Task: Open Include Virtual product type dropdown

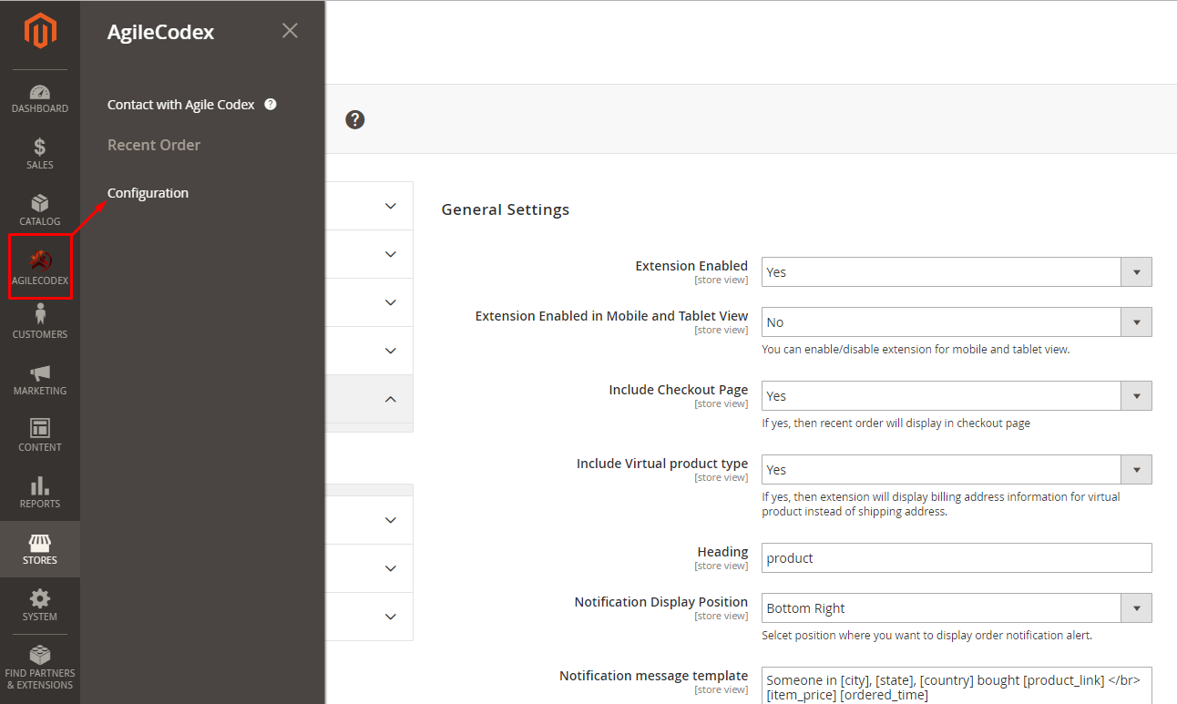Action: 957,470
